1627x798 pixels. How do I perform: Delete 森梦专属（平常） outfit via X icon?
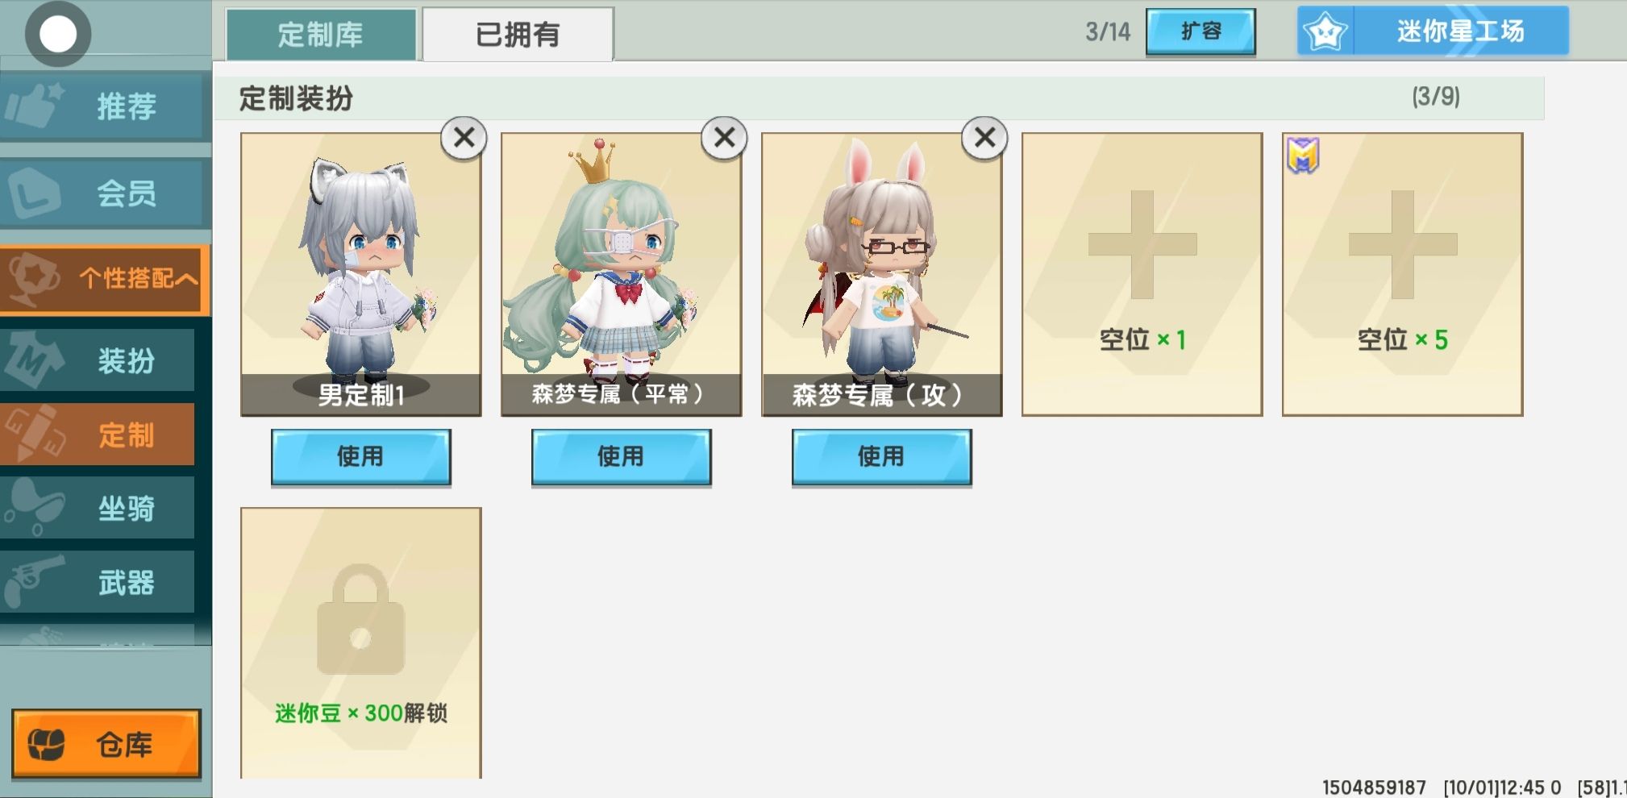(724, 138)
